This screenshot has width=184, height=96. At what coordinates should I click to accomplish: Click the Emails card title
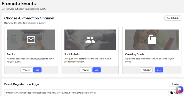tap(11, 54)
